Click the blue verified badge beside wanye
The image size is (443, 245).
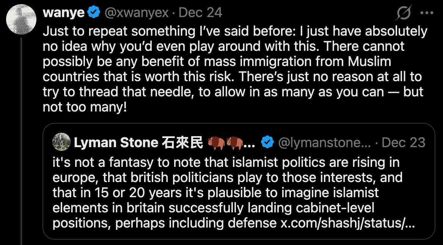93,13
